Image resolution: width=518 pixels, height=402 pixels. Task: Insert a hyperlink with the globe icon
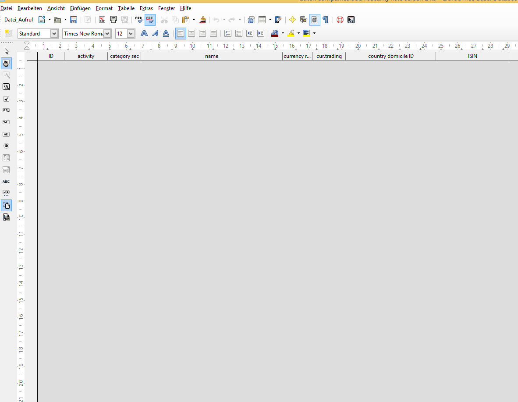click(x=251, y=20)
